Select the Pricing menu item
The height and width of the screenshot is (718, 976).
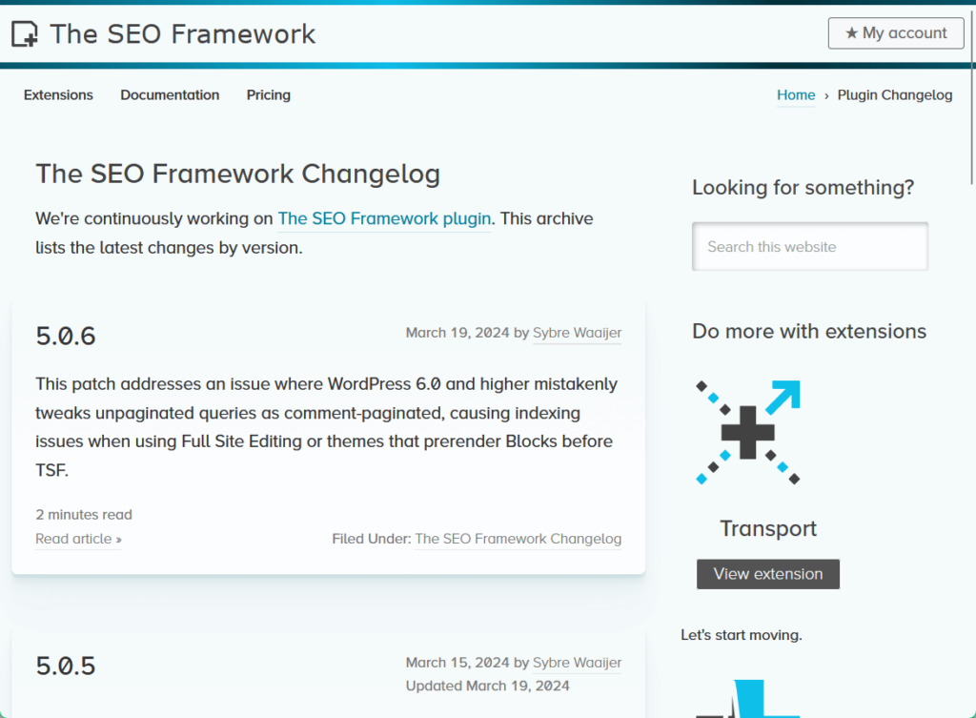coord(268,94)
